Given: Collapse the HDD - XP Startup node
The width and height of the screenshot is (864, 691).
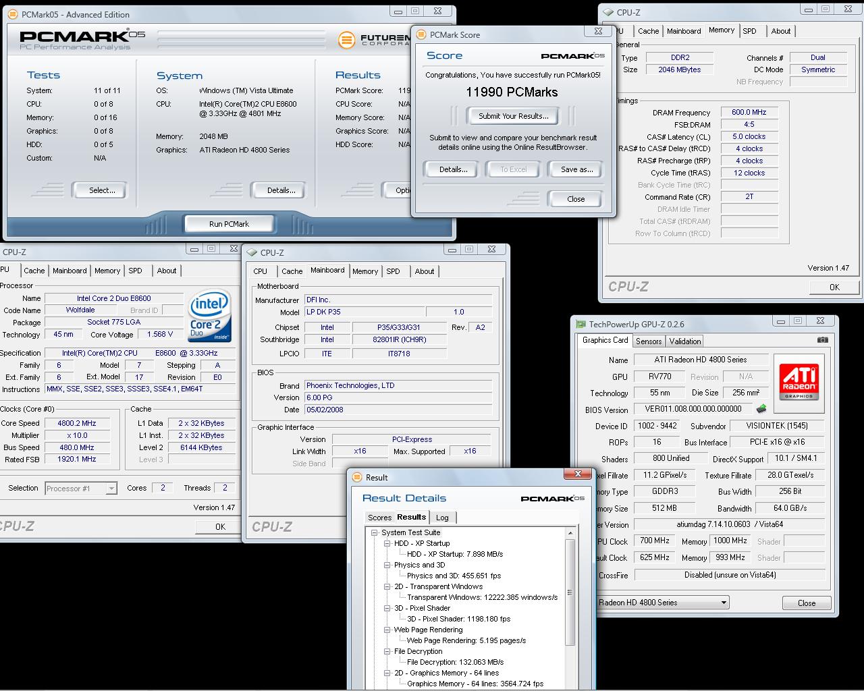Looking at the screenshot, I should pos(387,543).
